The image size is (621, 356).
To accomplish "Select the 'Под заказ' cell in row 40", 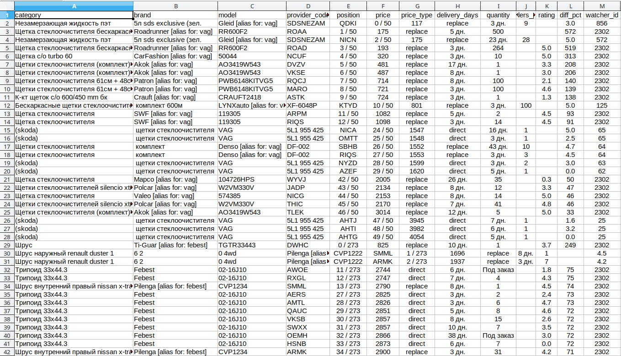I will point(498,335).
